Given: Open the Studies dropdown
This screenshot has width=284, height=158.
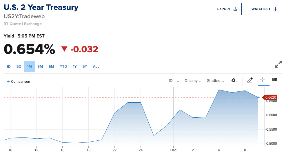Looking at the screenshot, I should [215, 81].
